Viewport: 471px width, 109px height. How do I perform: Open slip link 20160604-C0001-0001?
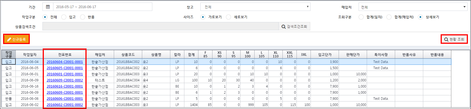(x=65, y=62)
